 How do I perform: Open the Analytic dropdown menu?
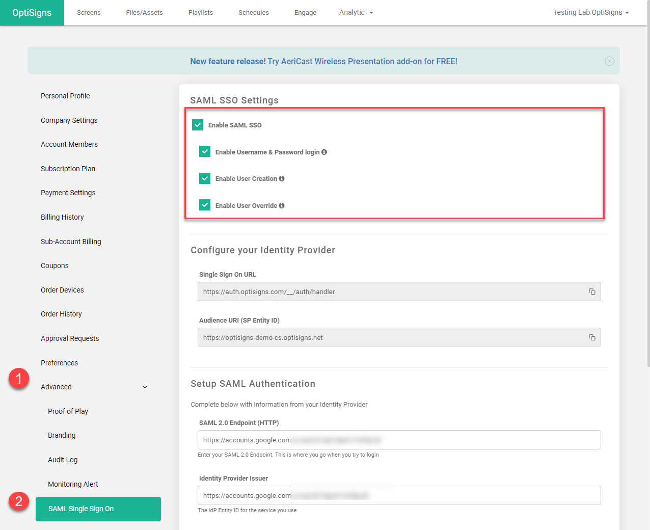tap(356, 13)
